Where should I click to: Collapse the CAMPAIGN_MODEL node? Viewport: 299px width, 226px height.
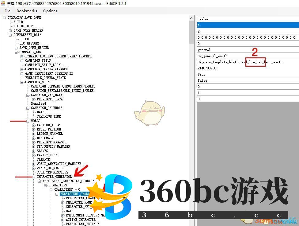[22, 82]
